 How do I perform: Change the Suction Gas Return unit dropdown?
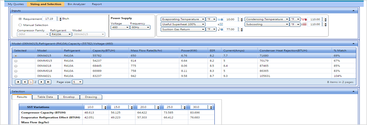(211, 29)
